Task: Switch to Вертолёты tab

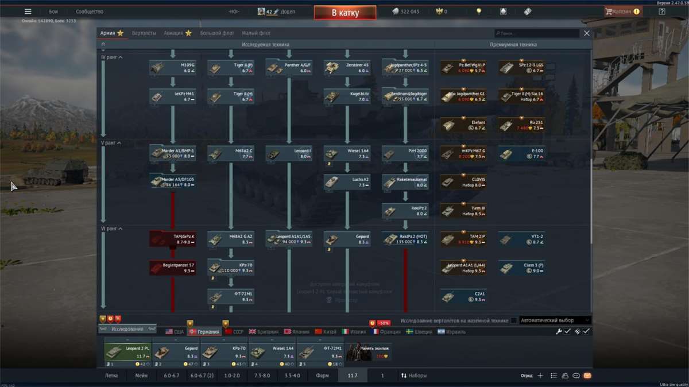Action: point(144,33)
